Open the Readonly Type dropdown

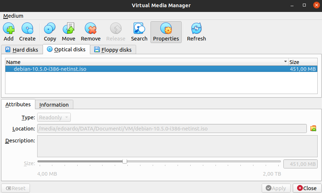54,117
